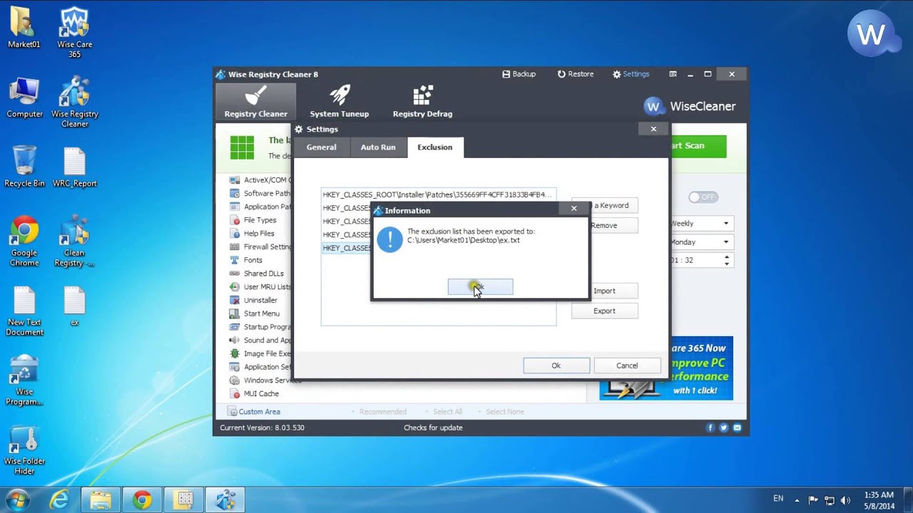This screenshot has width=913, height=513.
Task: Click the Start Menu category icon
Action: 235,313
